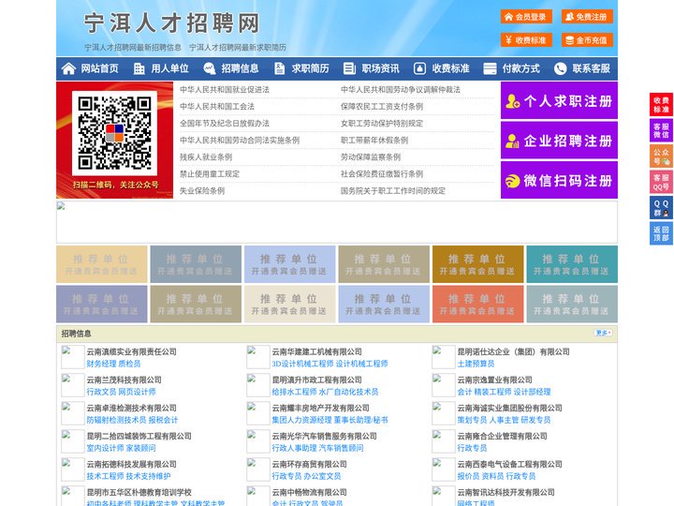Click the person icon on 企业招聘注册

[513, 141]
